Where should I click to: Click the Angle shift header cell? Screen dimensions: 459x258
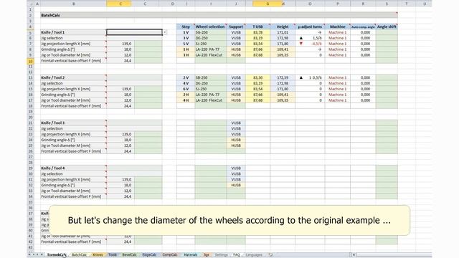point(387,27)
